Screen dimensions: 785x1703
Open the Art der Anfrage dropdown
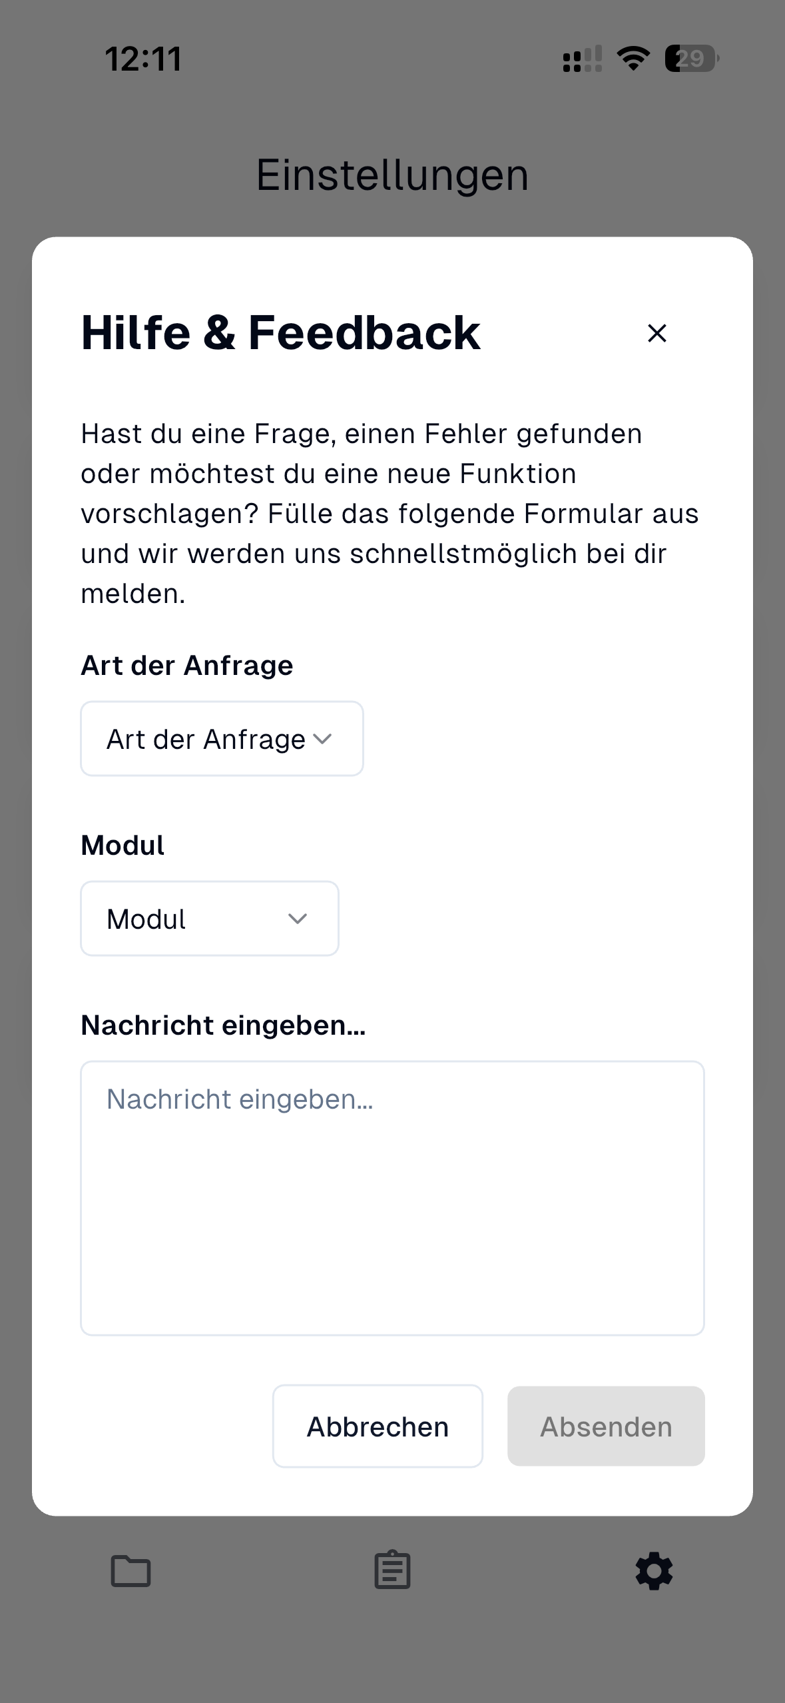point(222,738)
